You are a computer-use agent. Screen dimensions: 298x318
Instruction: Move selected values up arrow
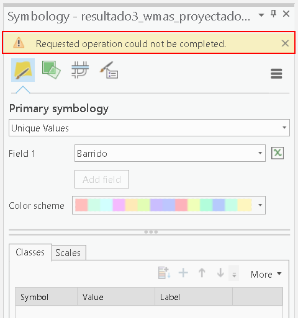click(x=202, y=273)
